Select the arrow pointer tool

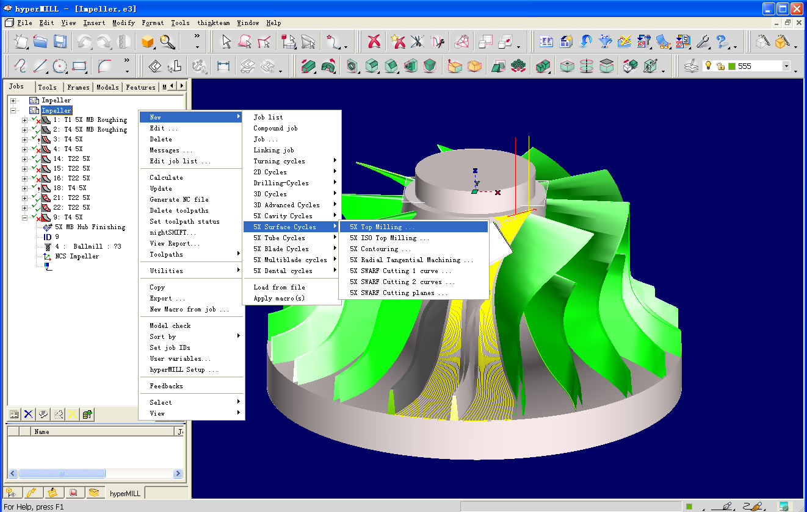pos(226,41)
